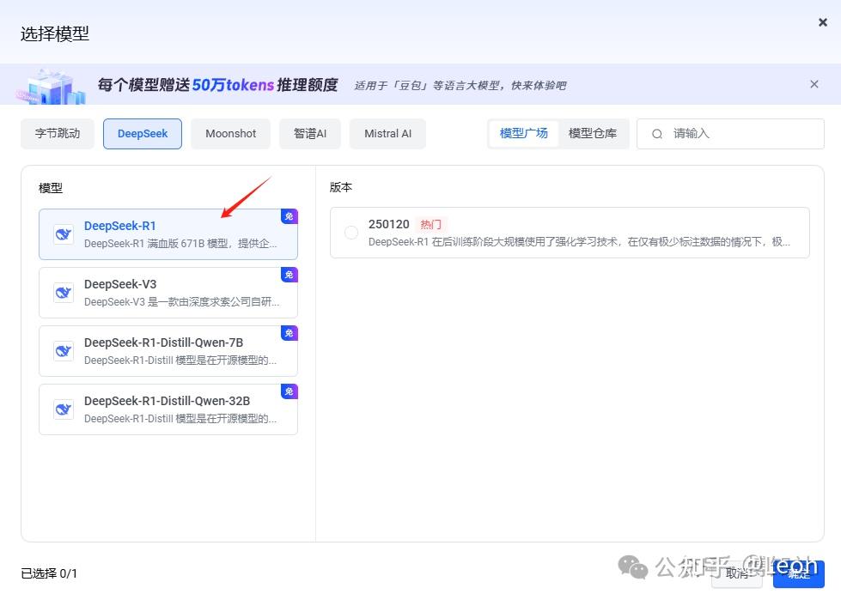Image resolution: width=841 pixels, height=600 pixels.
Task: Click the 版本 column heading
Action: click(x=340, y=187)
